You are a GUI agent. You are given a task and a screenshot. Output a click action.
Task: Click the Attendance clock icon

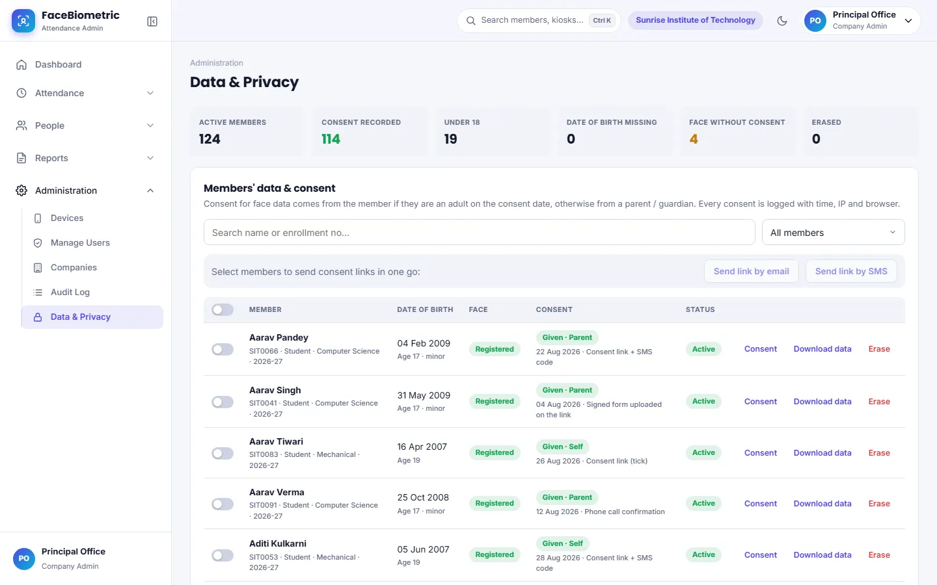(x=21, y=93)
